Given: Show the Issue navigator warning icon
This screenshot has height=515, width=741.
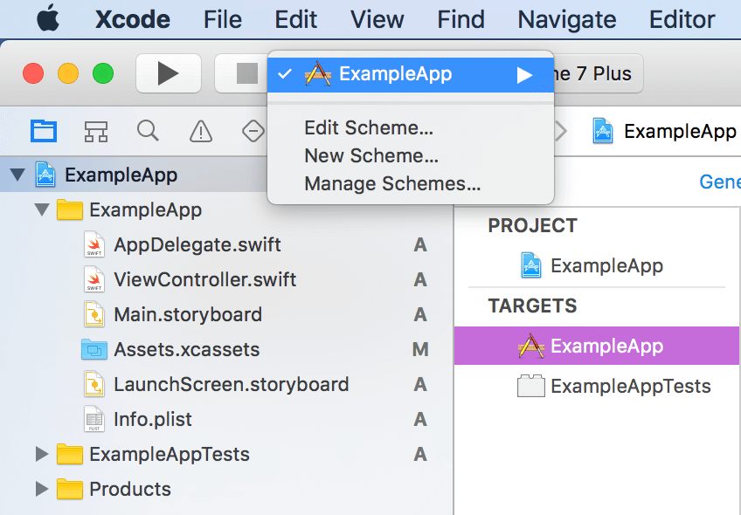Looking at the screenshot, I should coord(201,131).
